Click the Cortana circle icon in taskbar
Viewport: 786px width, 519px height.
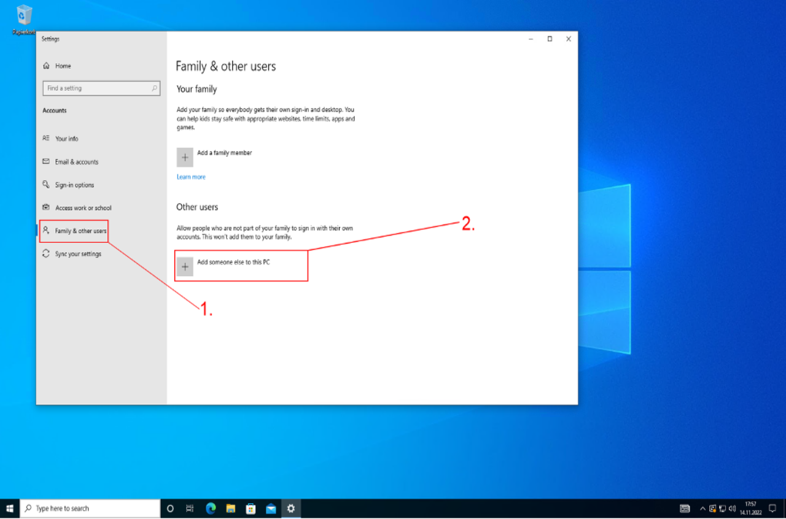pyautogui.click(x=170, y=509)
